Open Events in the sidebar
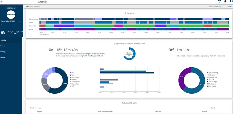Screen dimensions: 233x114 coord(3,46)
